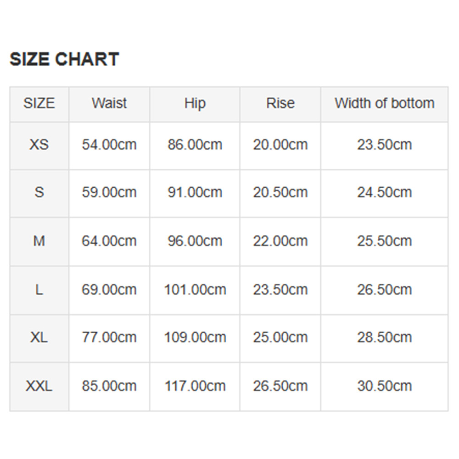Click the 54.00cm waist cell
Image resolution: width=459 pixels, height=459 pixels.
109,145
